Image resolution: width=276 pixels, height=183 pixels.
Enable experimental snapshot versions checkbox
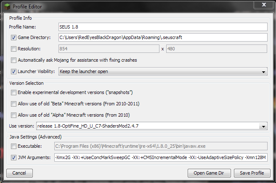[x=13, y=93]
